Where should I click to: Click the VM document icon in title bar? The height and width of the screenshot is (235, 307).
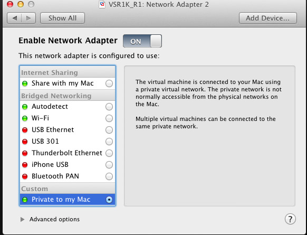[x=102, y=4]
